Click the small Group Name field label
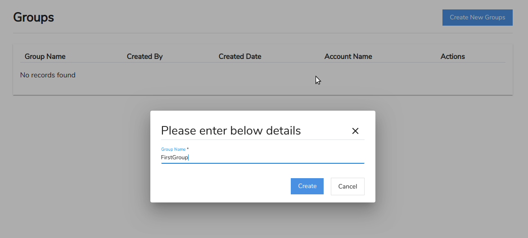 click(x=173, y=149)
